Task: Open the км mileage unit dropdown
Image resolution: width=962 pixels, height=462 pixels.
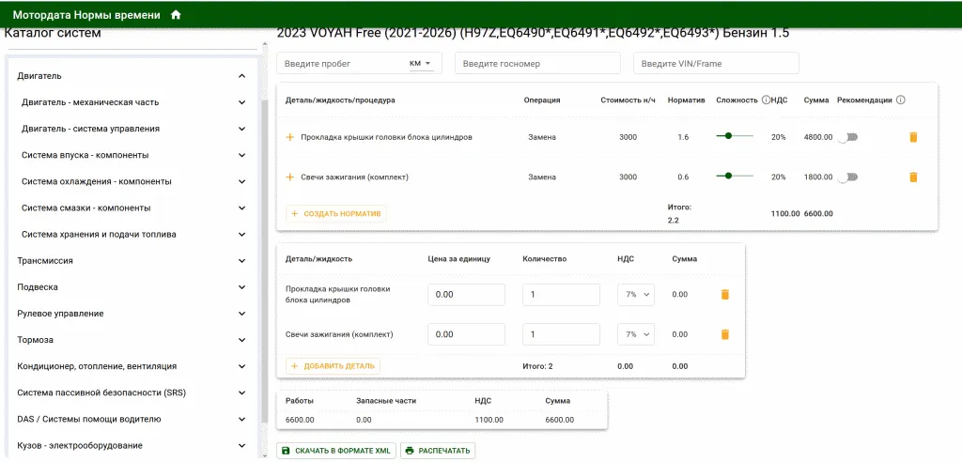Action: pos(422,63)
